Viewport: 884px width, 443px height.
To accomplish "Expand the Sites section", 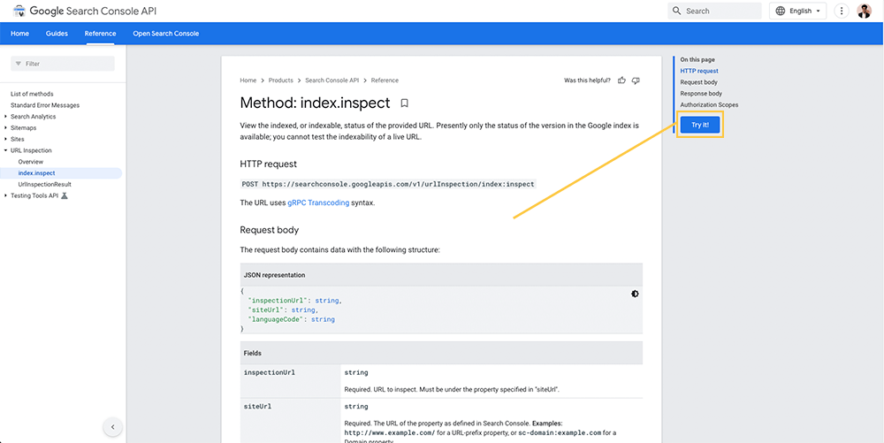I will click(x=5, y=139).
